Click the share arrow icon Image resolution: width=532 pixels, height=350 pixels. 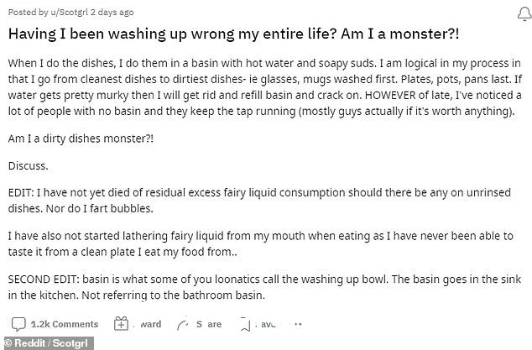183,325
